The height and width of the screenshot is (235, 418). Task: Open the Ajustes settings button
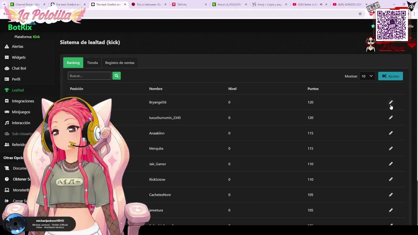[391, 76]
